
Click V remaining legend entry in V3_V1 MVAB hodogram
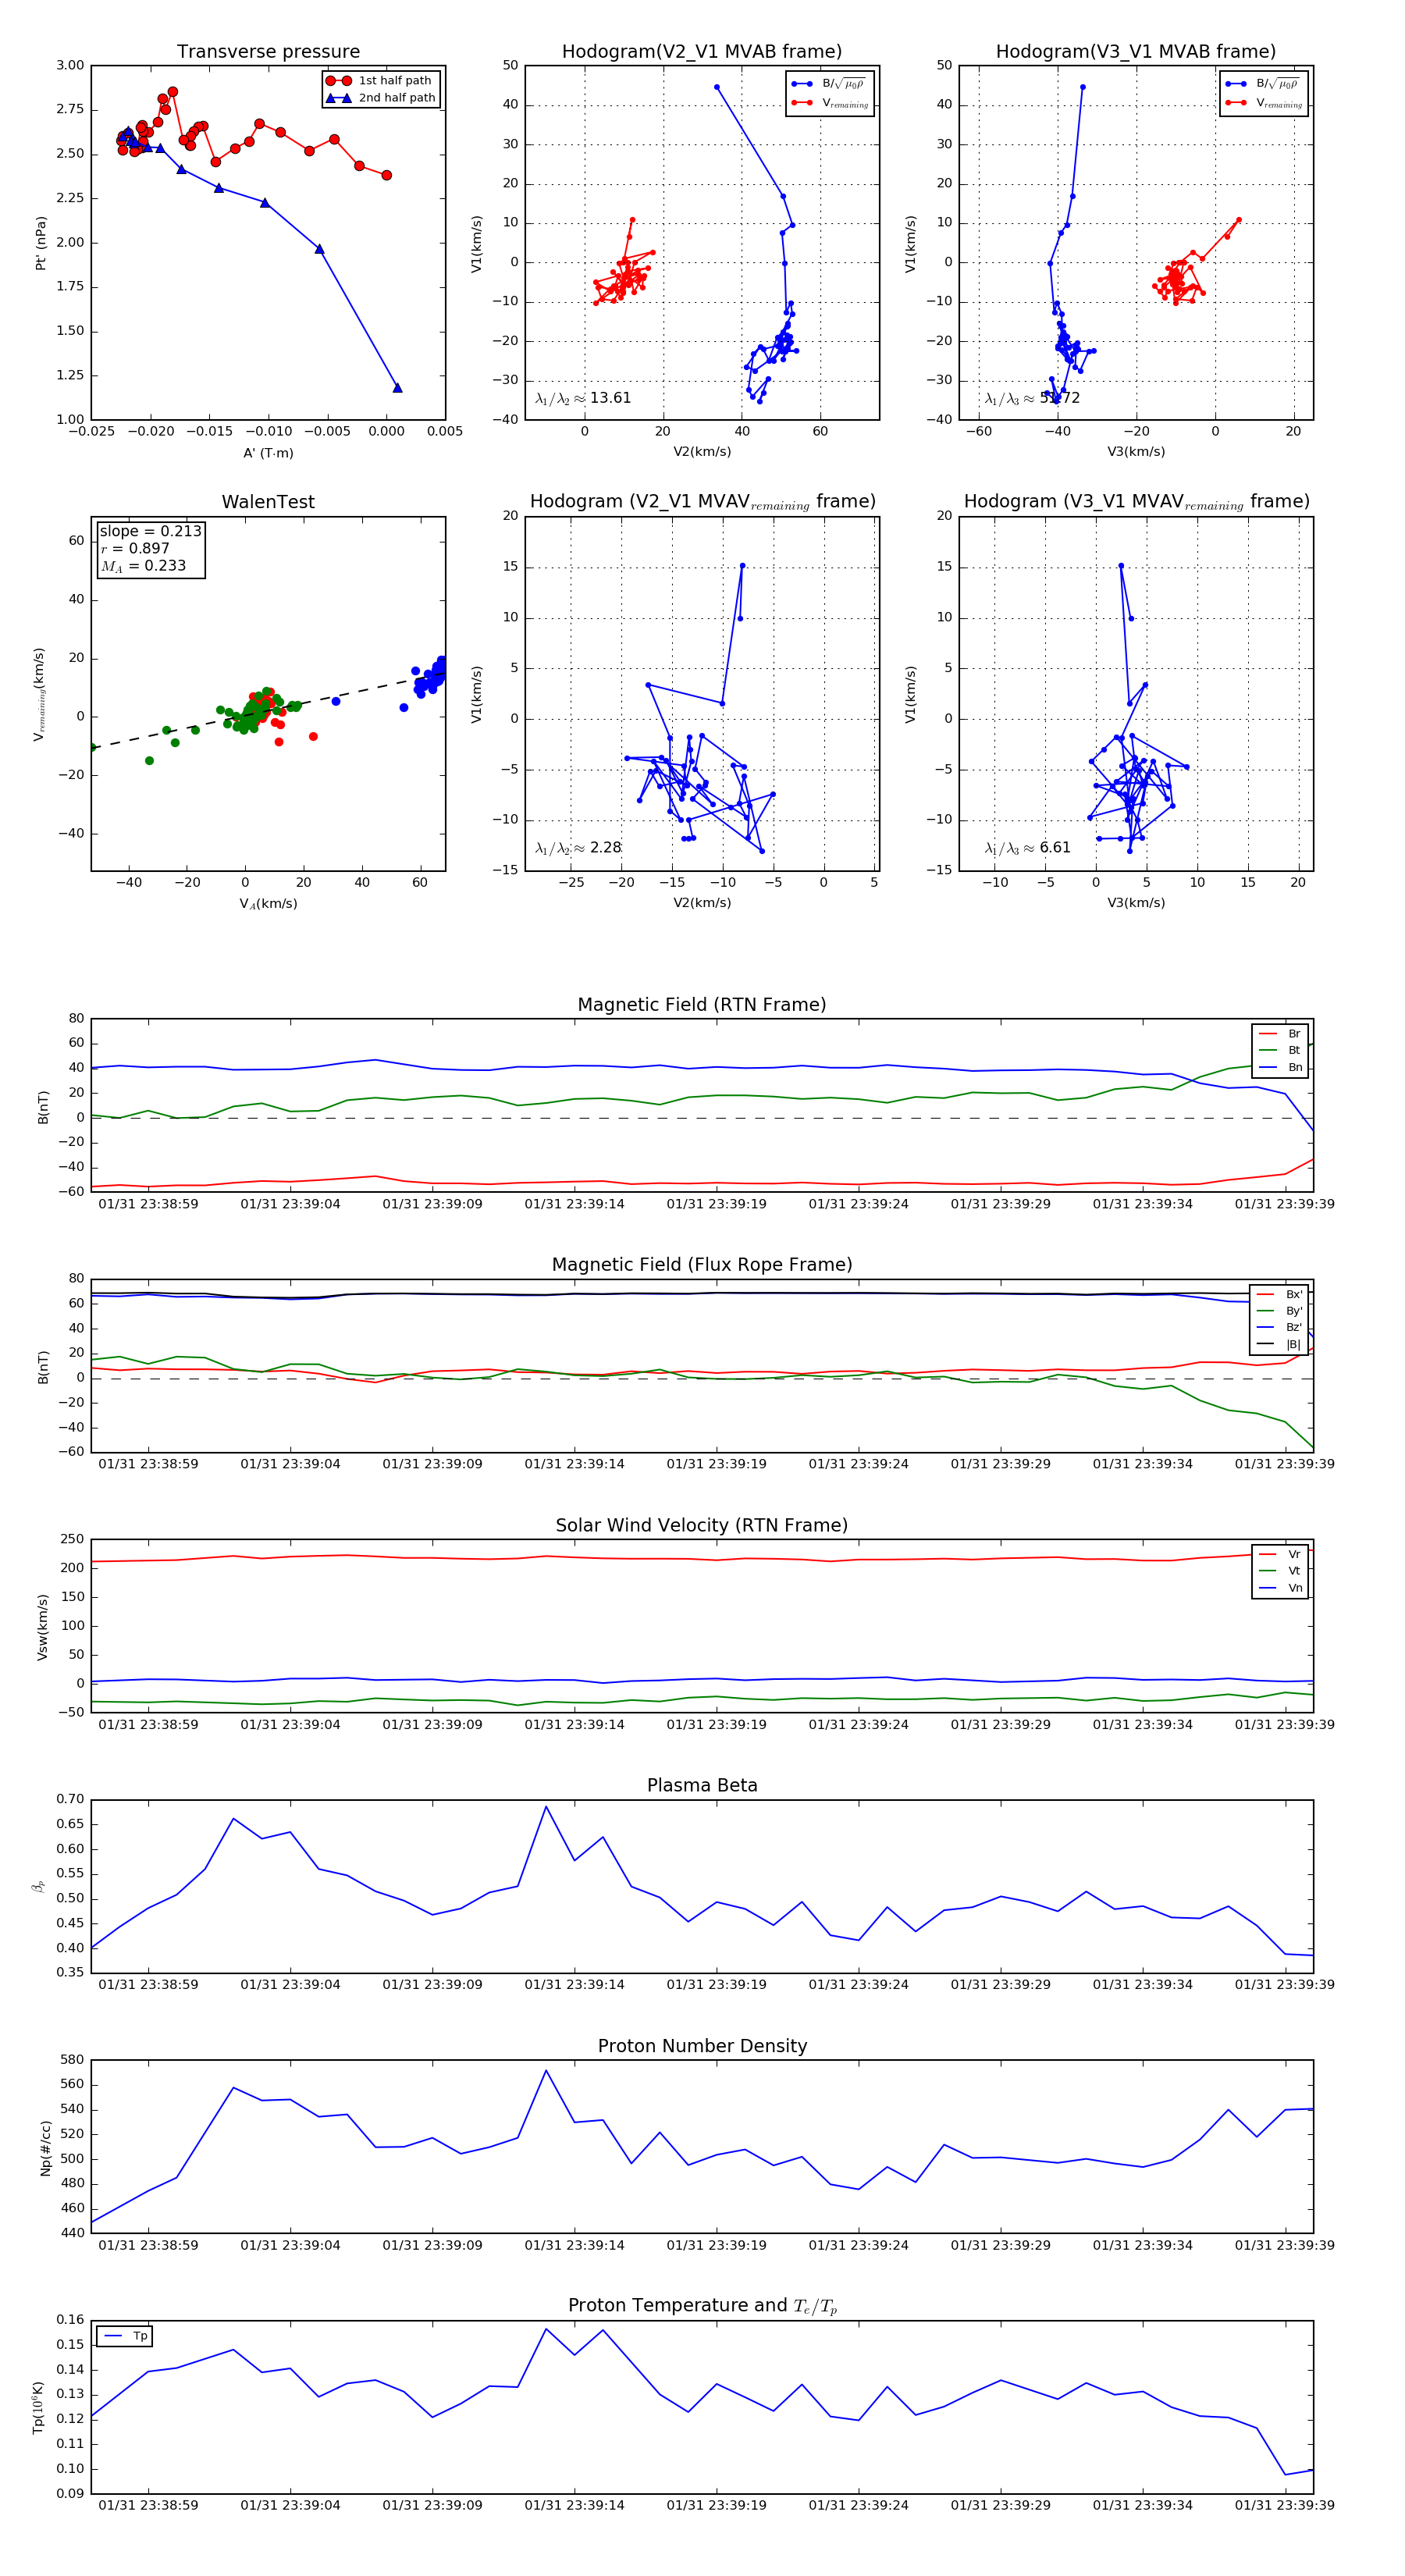click(x=1264, y=103)
